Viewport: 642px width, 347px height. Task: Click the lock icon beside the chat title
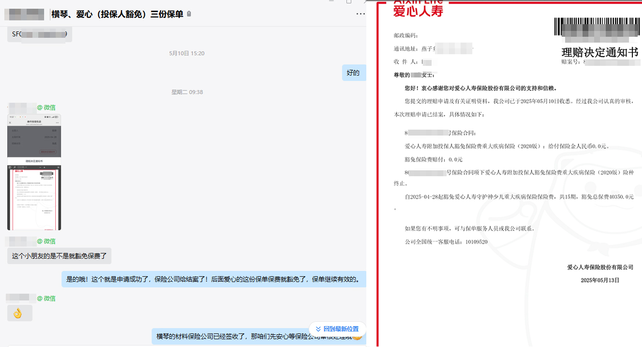point(189,14)
